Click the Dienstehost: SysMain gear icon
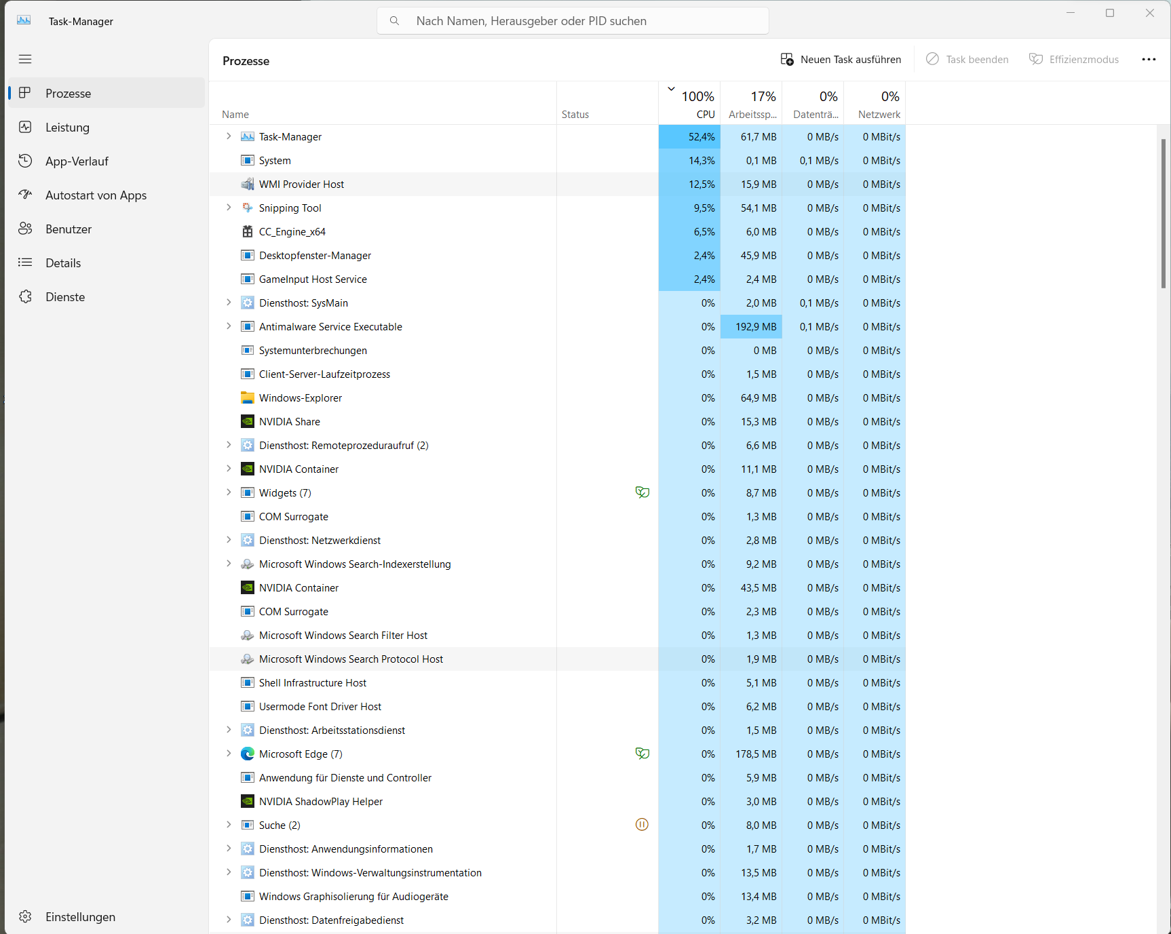The image size is (1171, 934). tap(248, 303)
